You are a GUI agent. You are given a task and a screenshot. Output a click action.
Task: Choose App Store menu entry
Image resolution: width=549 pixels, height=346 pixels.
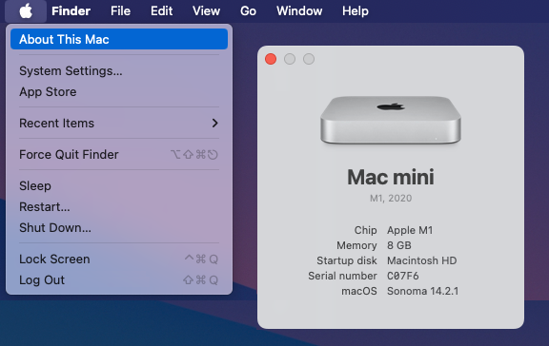coord(119,92)
